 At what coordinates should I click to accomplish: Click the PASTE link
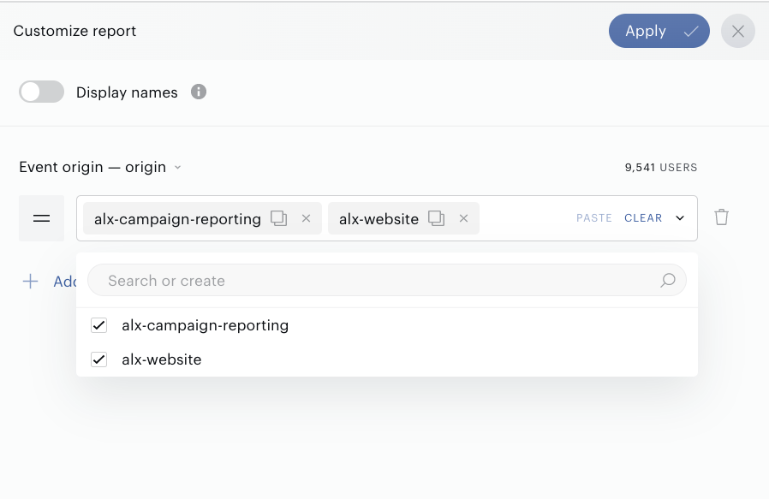click(594, 218)
